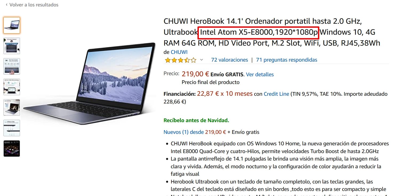This screenshot has height=196, width=395.
Task: Open the 72 valoraciones link
Action: point(229,60)
